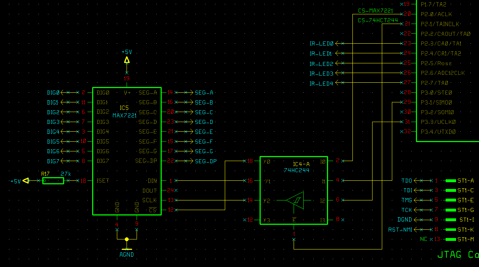Click the P3.1/SIMO0 pin label

click(x=436, y=102)
